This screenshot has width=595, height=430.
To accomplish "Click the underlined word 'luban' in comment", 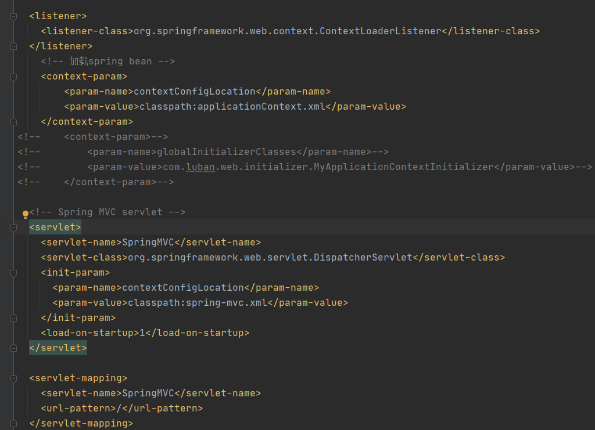I will pyautogui.click(x=200, y=167).
